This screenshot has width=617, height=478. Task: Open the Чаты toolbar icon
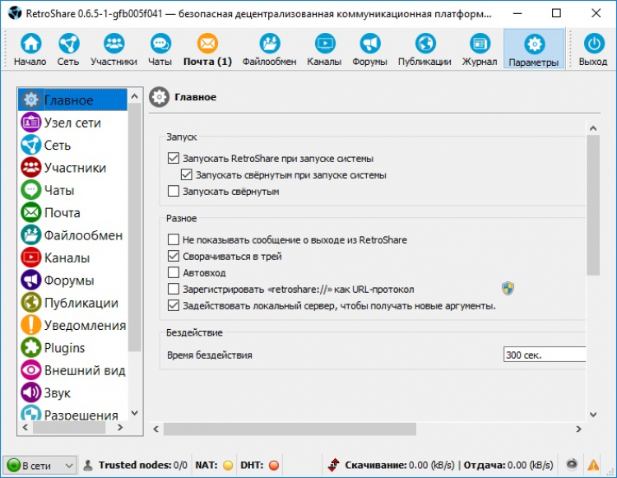click(160, 49)
